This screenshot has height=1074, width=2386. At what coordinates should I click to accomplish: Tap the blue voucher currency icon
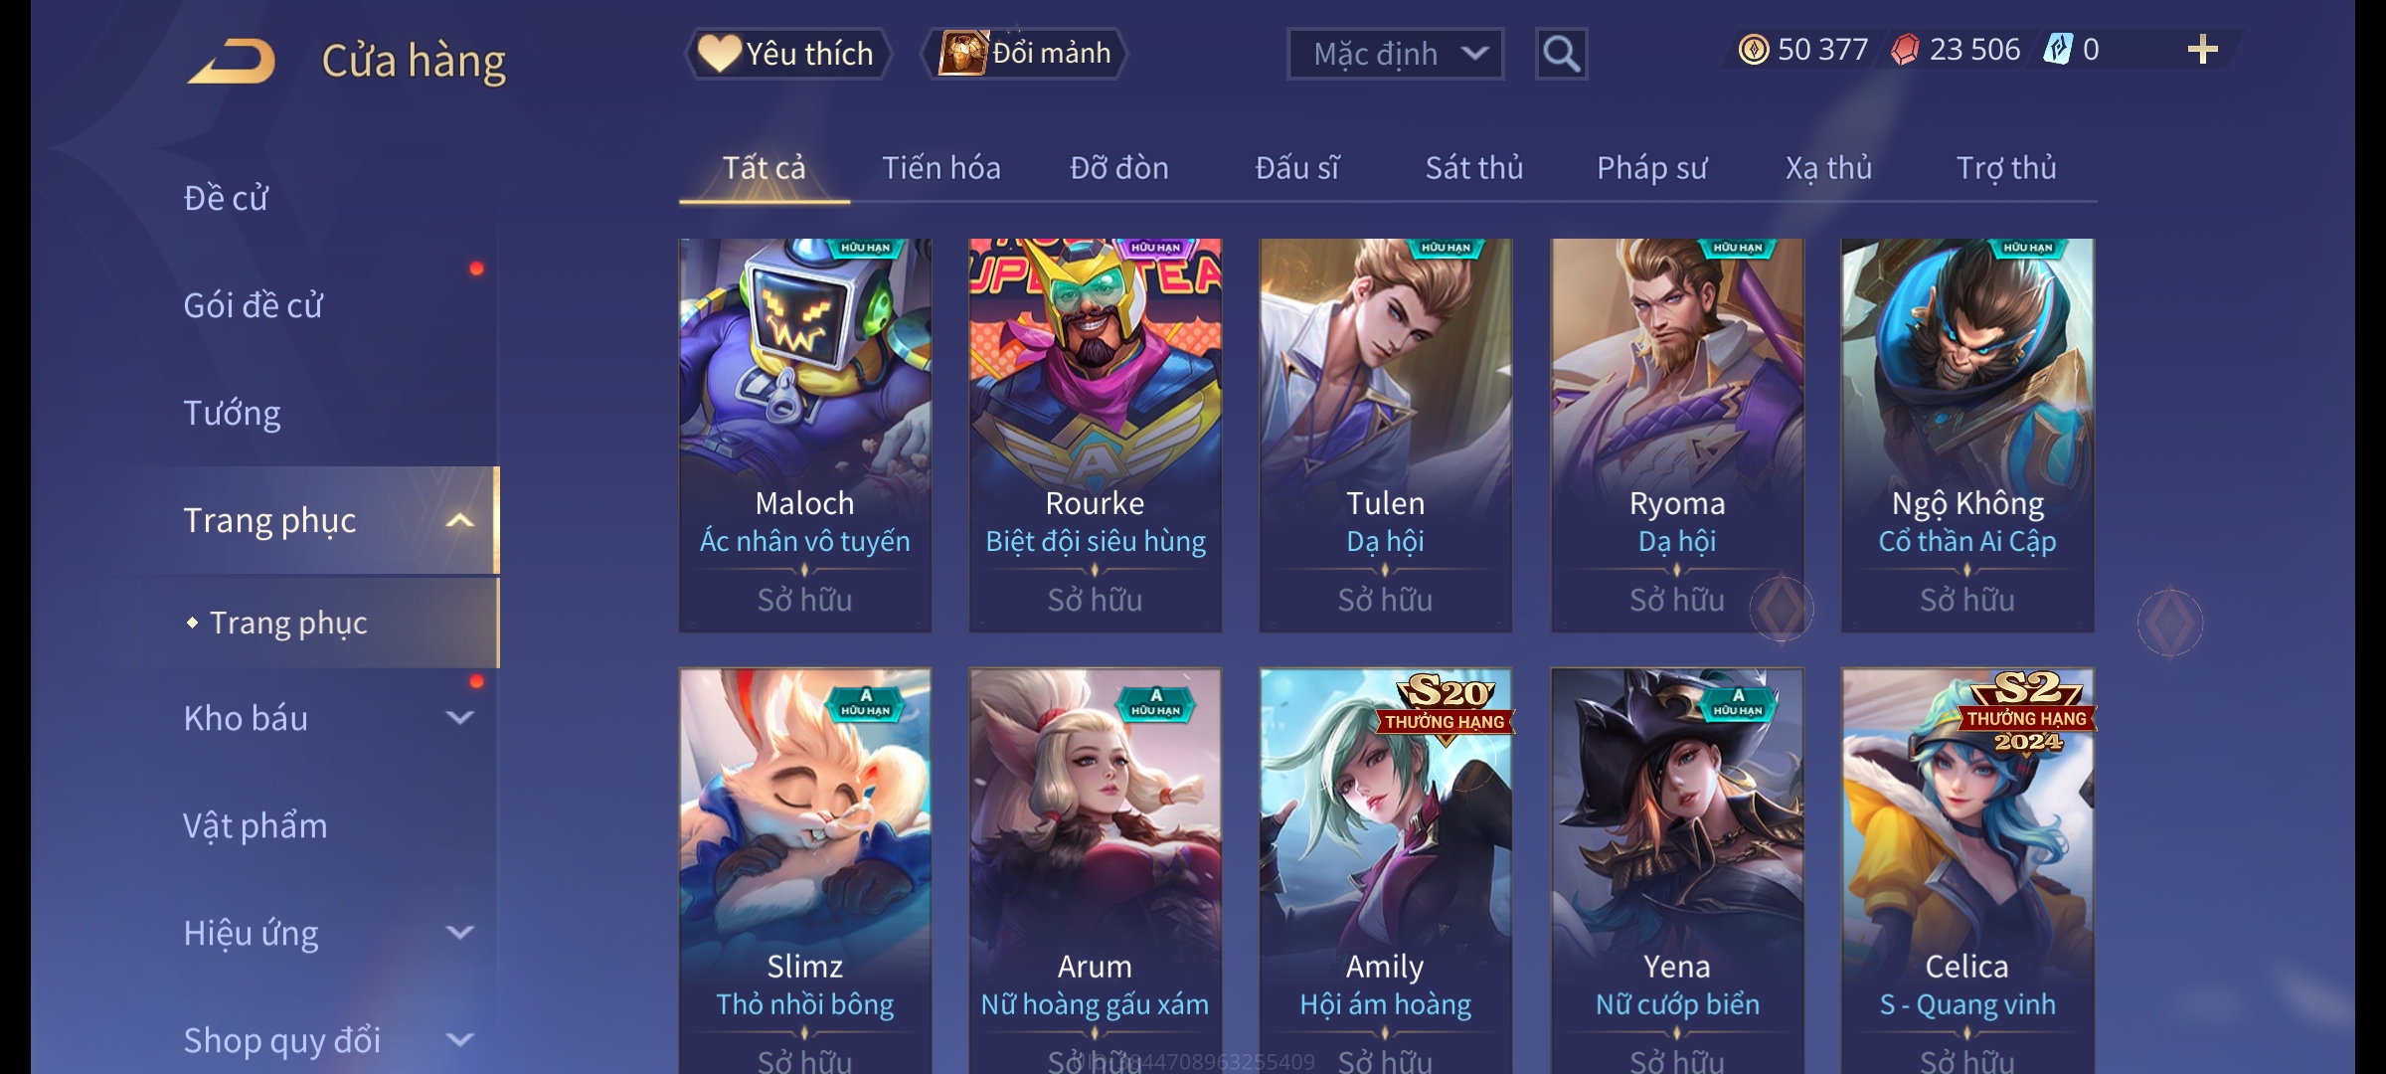coord(2057,50)
